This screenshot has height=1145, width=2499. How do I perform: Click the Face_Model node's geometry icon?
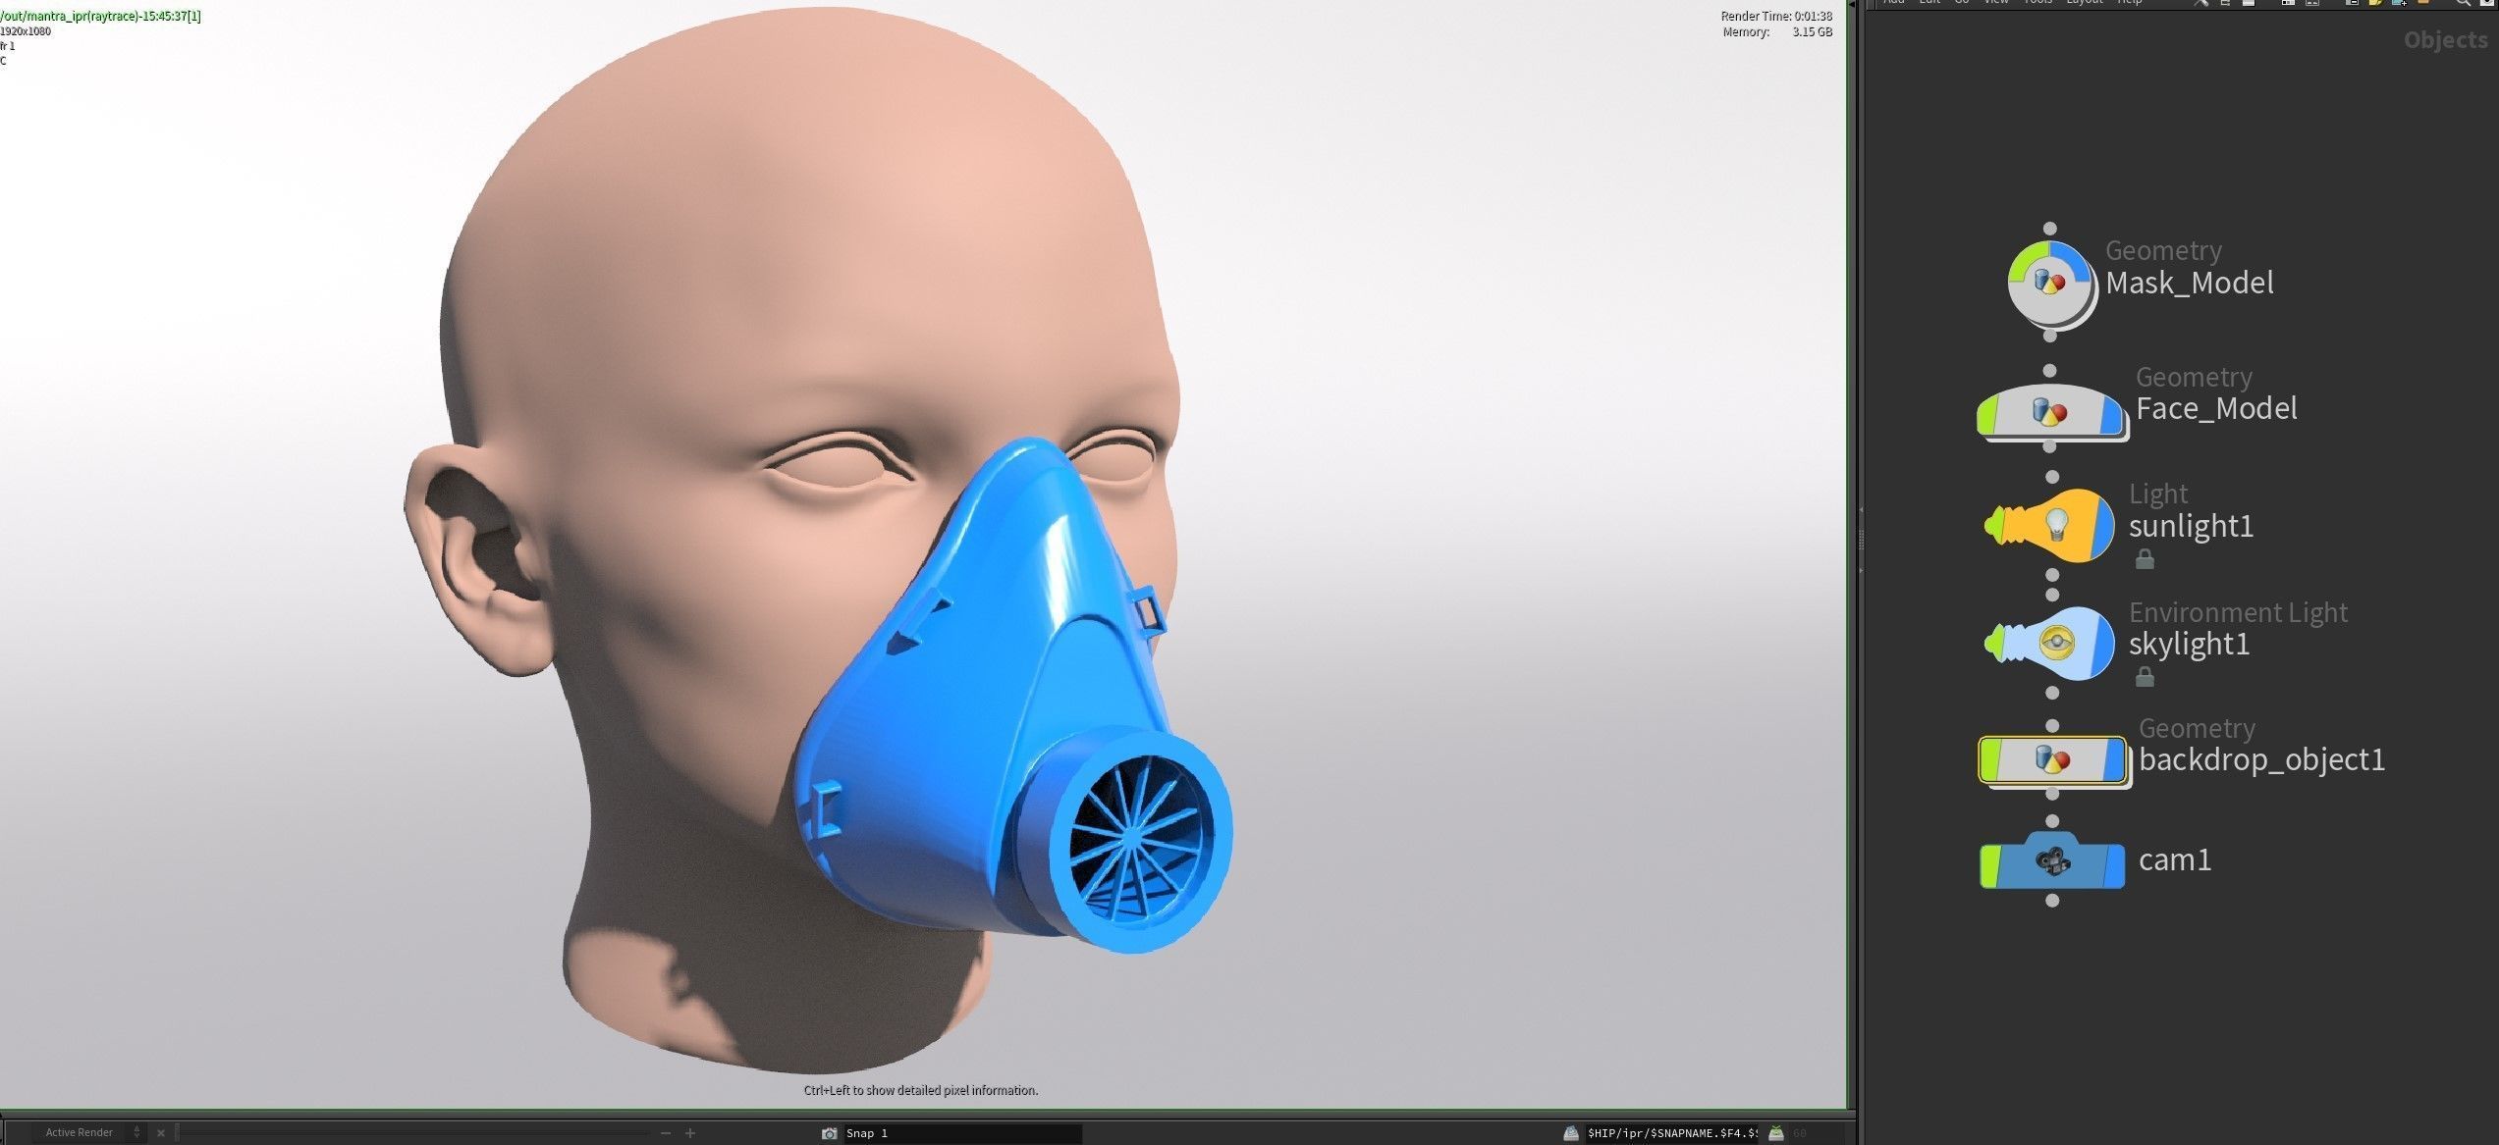[2049, 412]
